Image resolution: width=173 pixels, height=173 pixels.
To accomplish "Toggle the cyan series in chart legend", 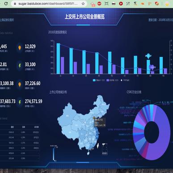I will click(x=99, y=80).
